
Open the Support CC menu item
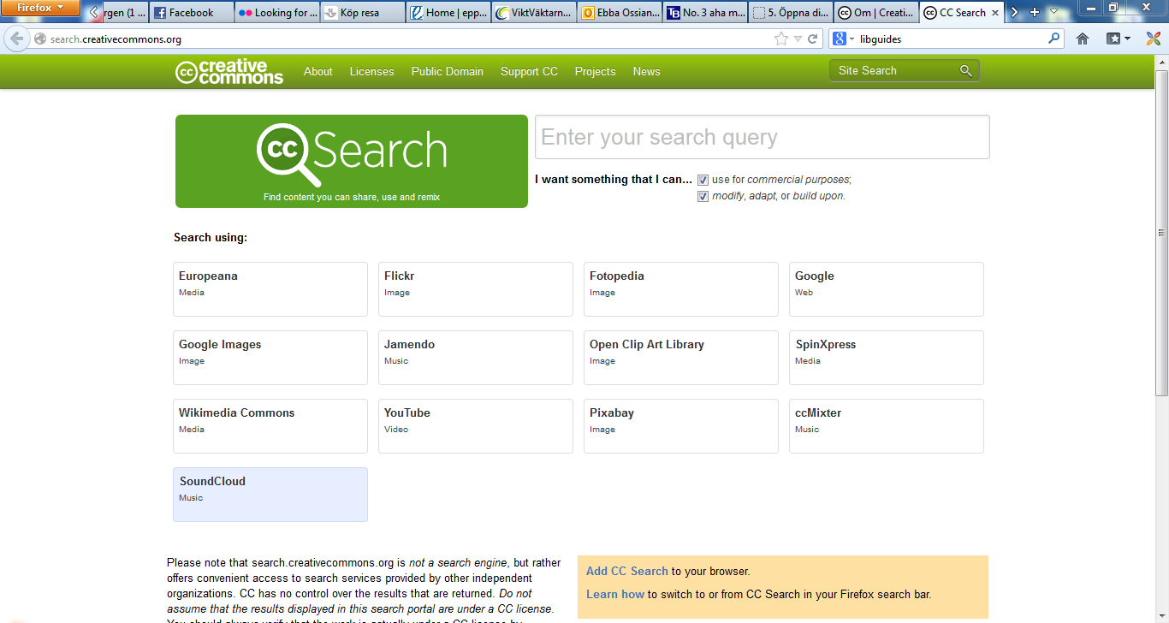(x=529, y=72)
